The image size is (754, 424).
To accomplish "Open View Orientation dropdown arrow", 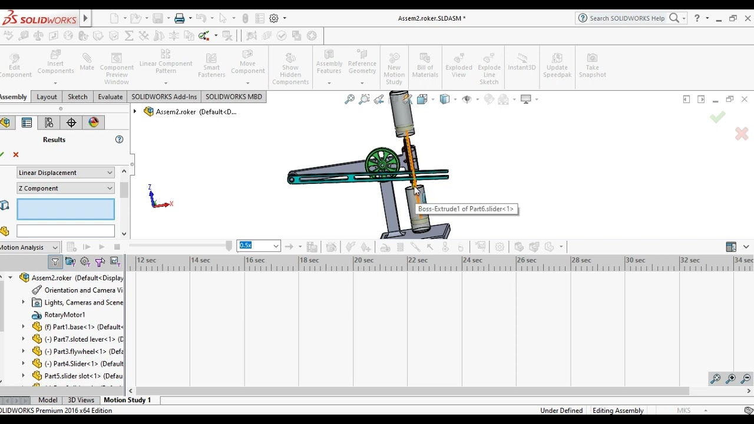I will click(432, 100).
